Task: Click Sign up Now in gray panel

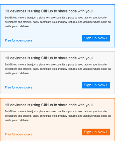Action: (96, 85)
